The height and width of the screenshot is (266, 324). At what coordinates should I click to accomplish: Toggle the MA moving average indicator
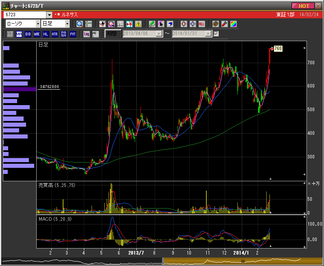[x=19, y=34]
